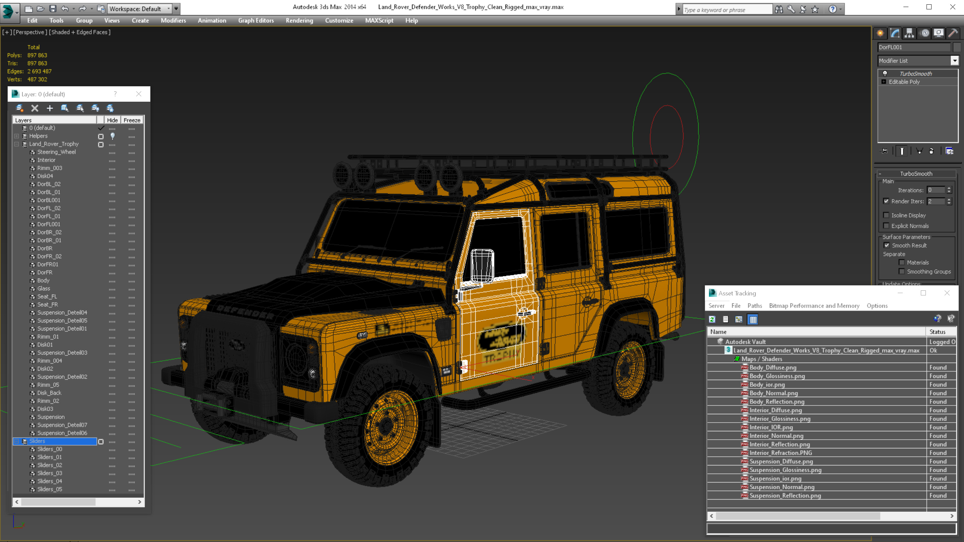Open Bitmap Performance and Memory menu
The image size is (964, 542).
click(x=814, y=305)
